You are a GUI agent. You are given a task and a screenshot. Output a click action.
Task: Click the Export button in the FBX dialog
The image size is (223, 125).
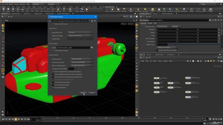[83, 93]
